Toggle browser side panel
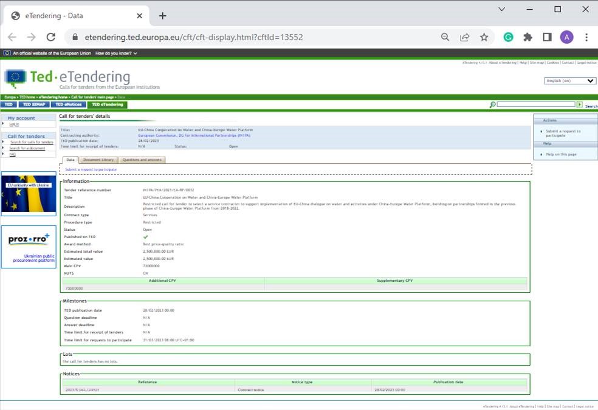The image size is (598, 410). 548,37
